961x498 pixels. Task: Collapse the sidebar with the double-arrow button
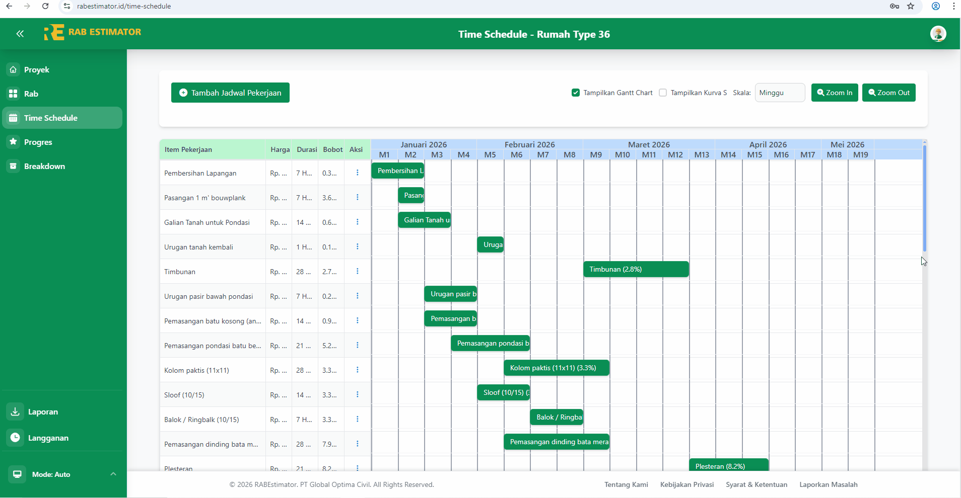20,34
